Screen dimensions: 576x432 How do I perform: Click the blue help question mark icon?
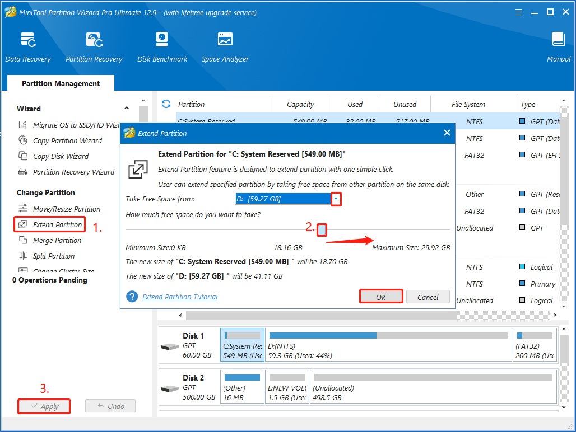(x=132, y=297)
